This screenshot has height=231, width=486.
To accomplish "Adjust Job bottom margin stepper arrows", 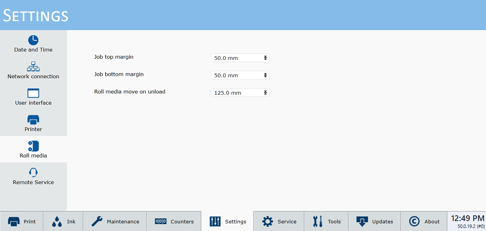I will tap(265, 75).
